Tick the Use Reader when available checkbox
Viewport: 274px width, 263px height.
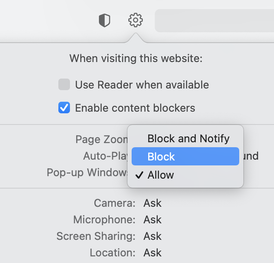[64, 85]
